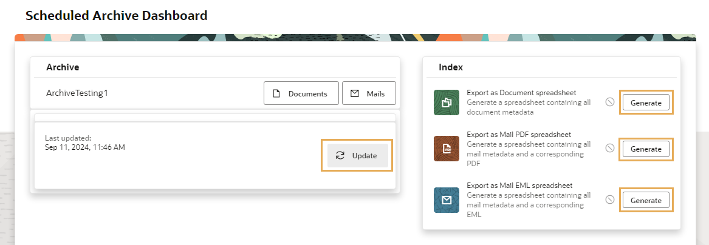The height and width of the screenshot is (245, 709).
Task: Click the envelope icon in Mails button
Action: [x=355, y=93]
